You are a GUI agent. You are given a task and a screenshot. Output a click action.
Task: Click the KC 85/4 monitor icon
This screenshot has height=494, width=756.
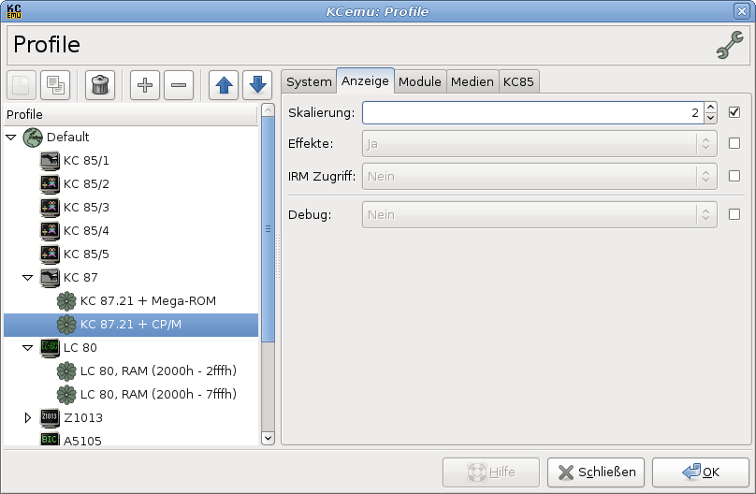tap(50, 231)
